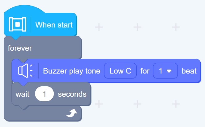Click the curved top of hat block
205x127 pixels.
tap(24, 9)
